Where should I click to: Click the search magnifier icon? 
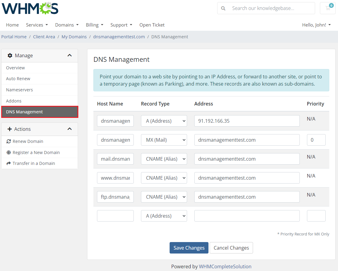click(223, 8)
